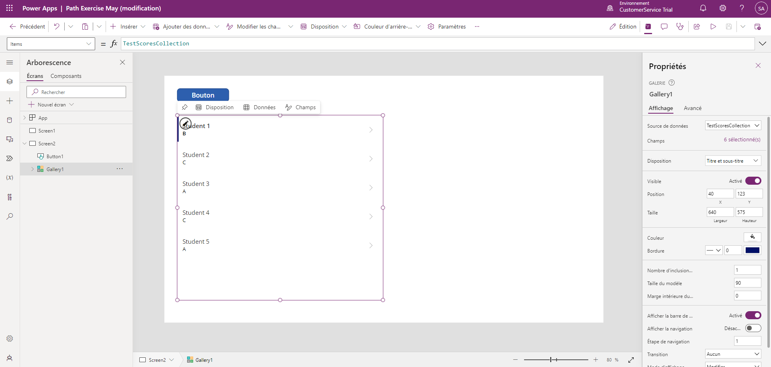Click the Bouton button on canvas
This screenshot has height=367, width=771.
coord(203,95)
